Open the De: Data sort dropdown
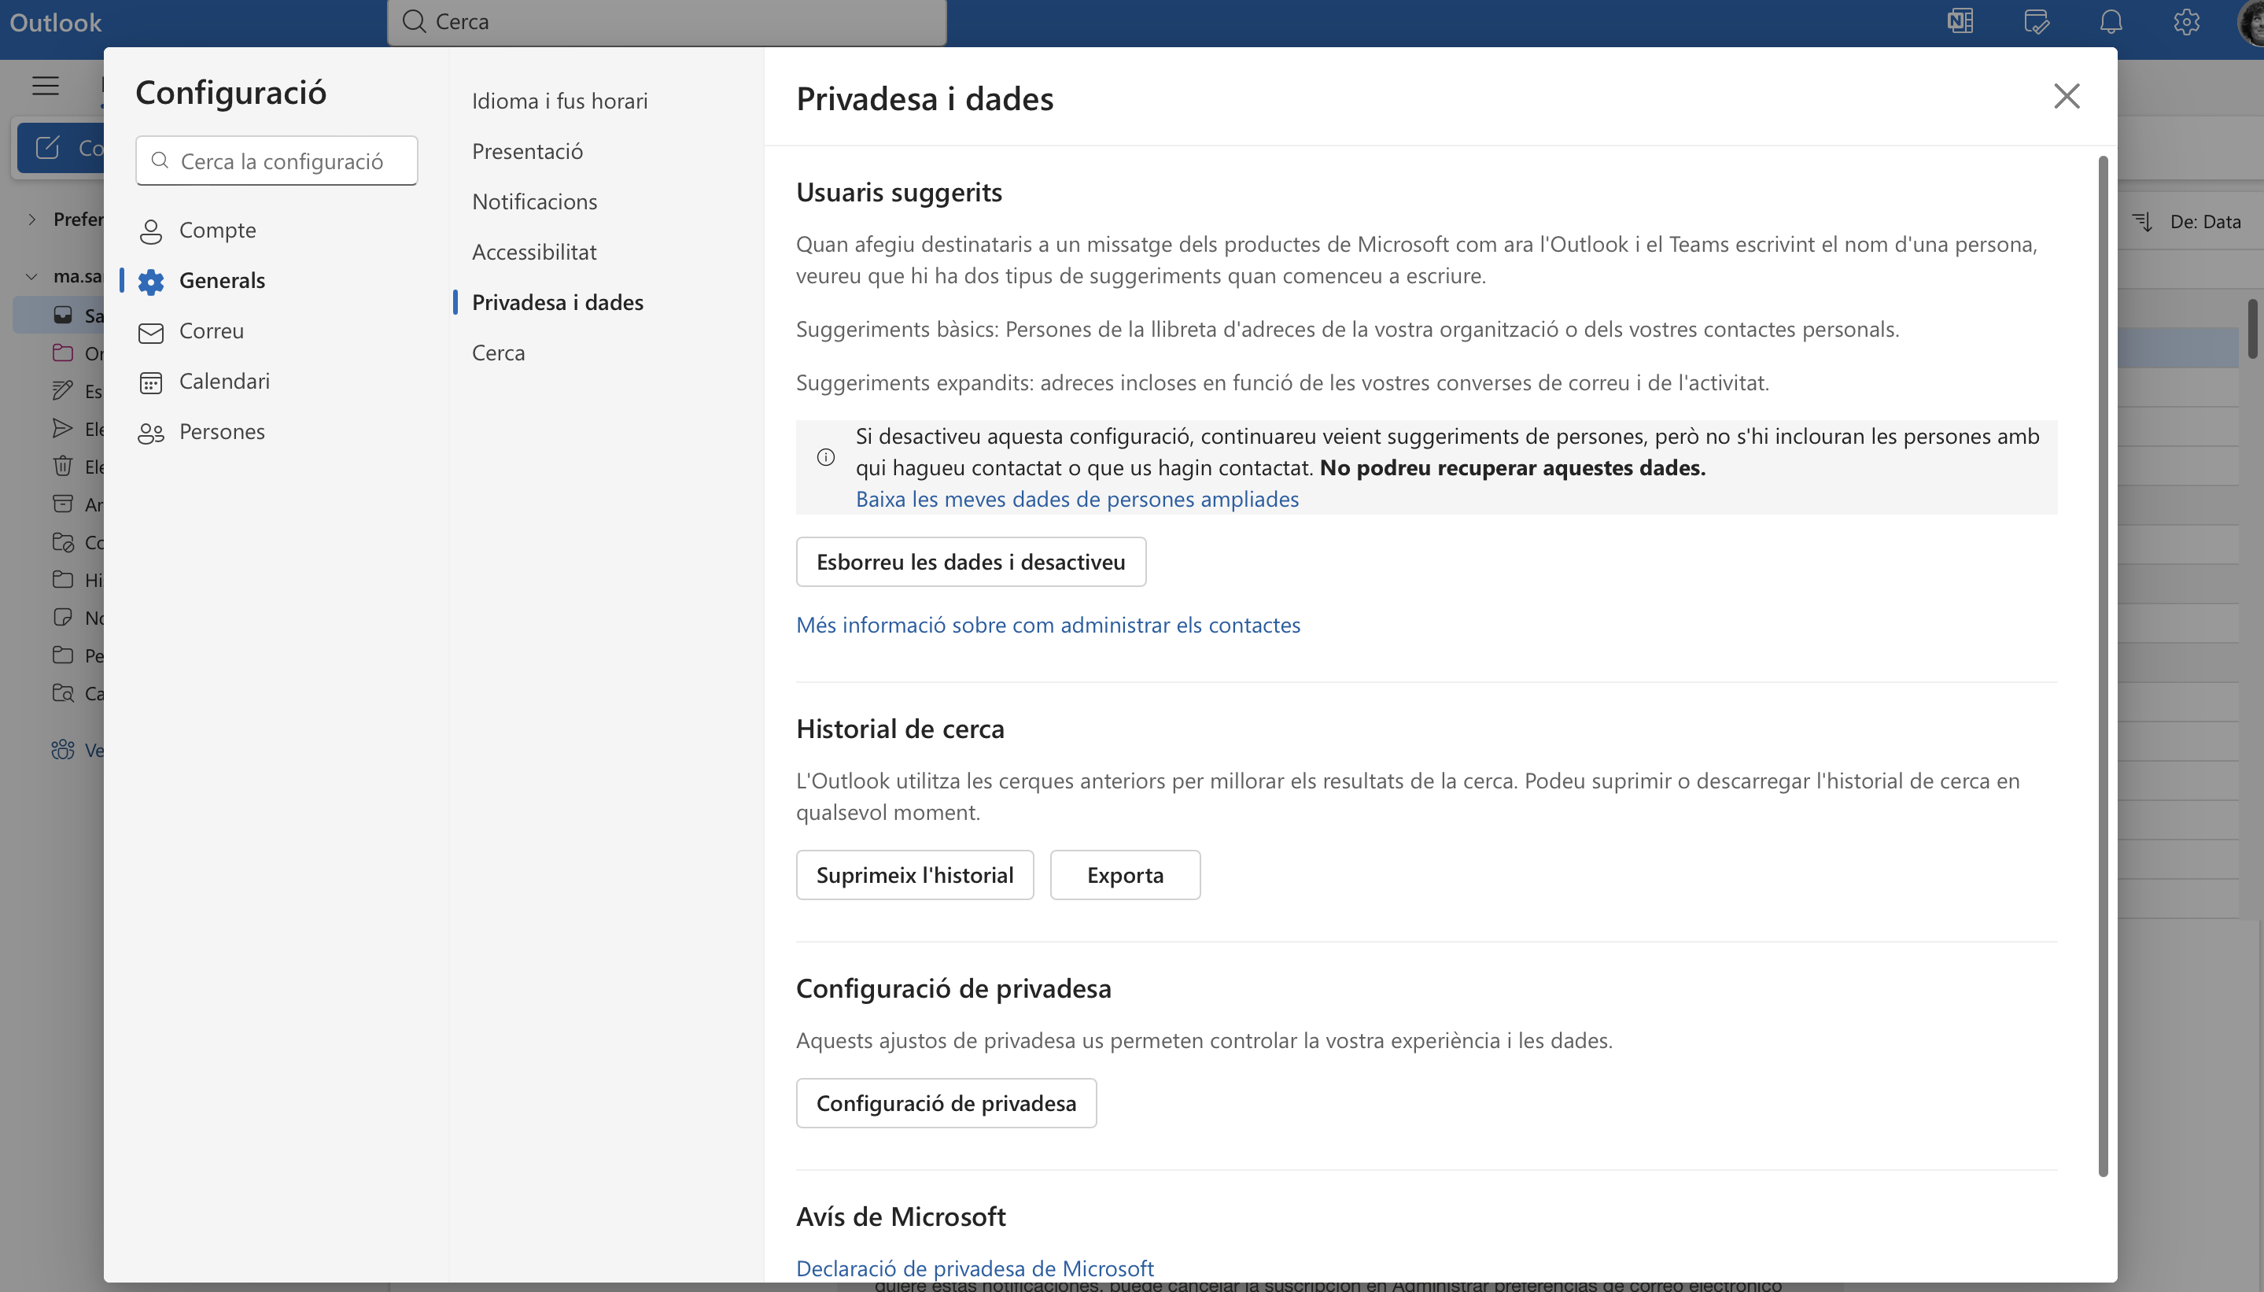The width and height of the screenshot is (2264, 1292). point(2204,222)
